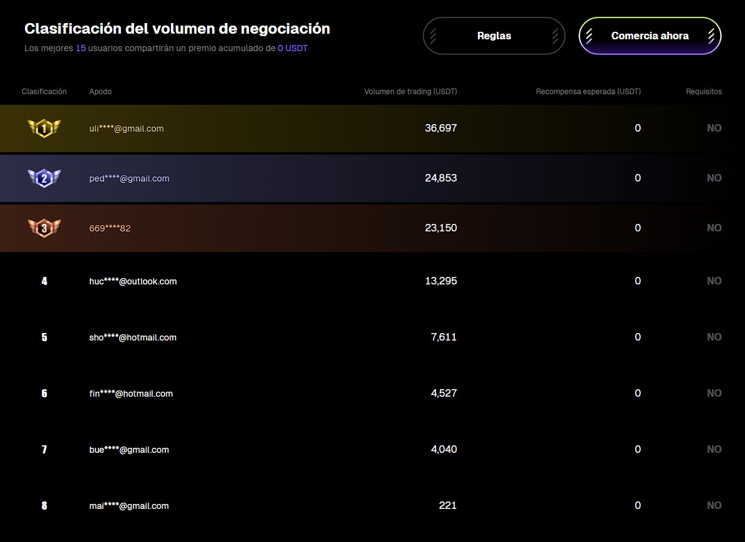745x542 pixels.
Task: Click trading volume 7,611
Action: tap(444, 337)
